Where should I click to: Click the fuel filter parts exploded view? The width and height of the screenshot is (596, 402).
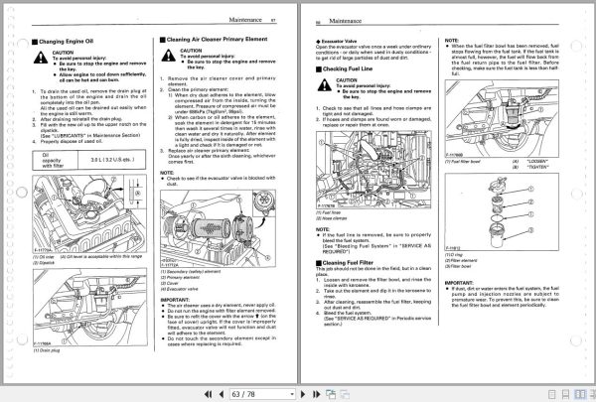(502, 211)
